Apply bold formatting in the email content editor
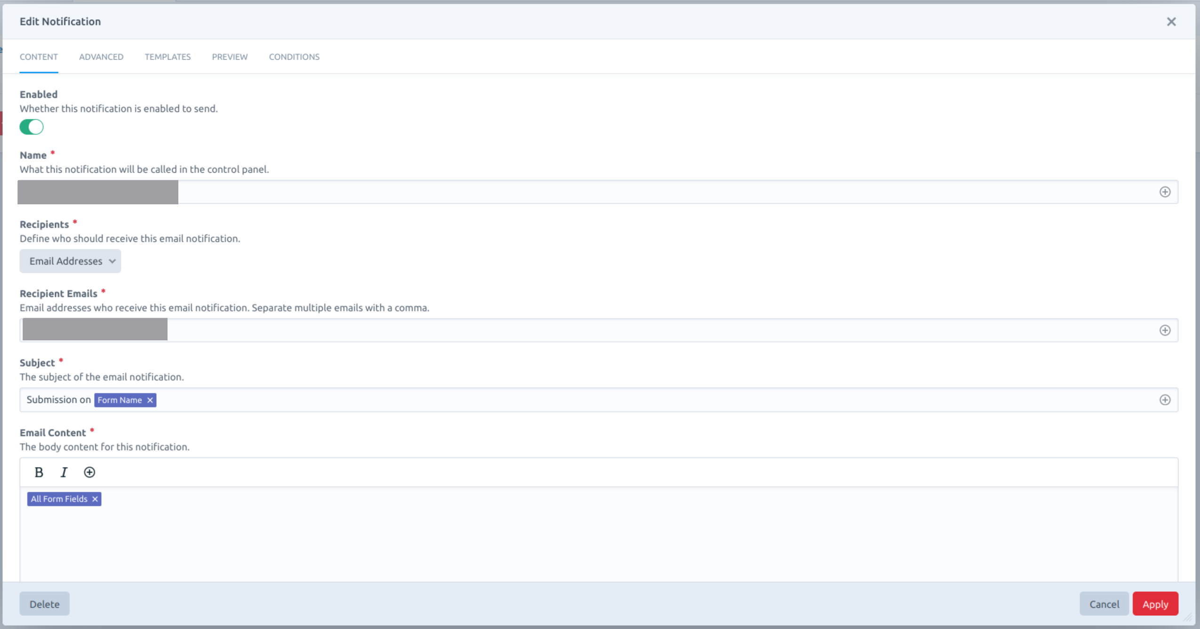Viewport: 1200px width, 629px height. click(x=39, y=472)
